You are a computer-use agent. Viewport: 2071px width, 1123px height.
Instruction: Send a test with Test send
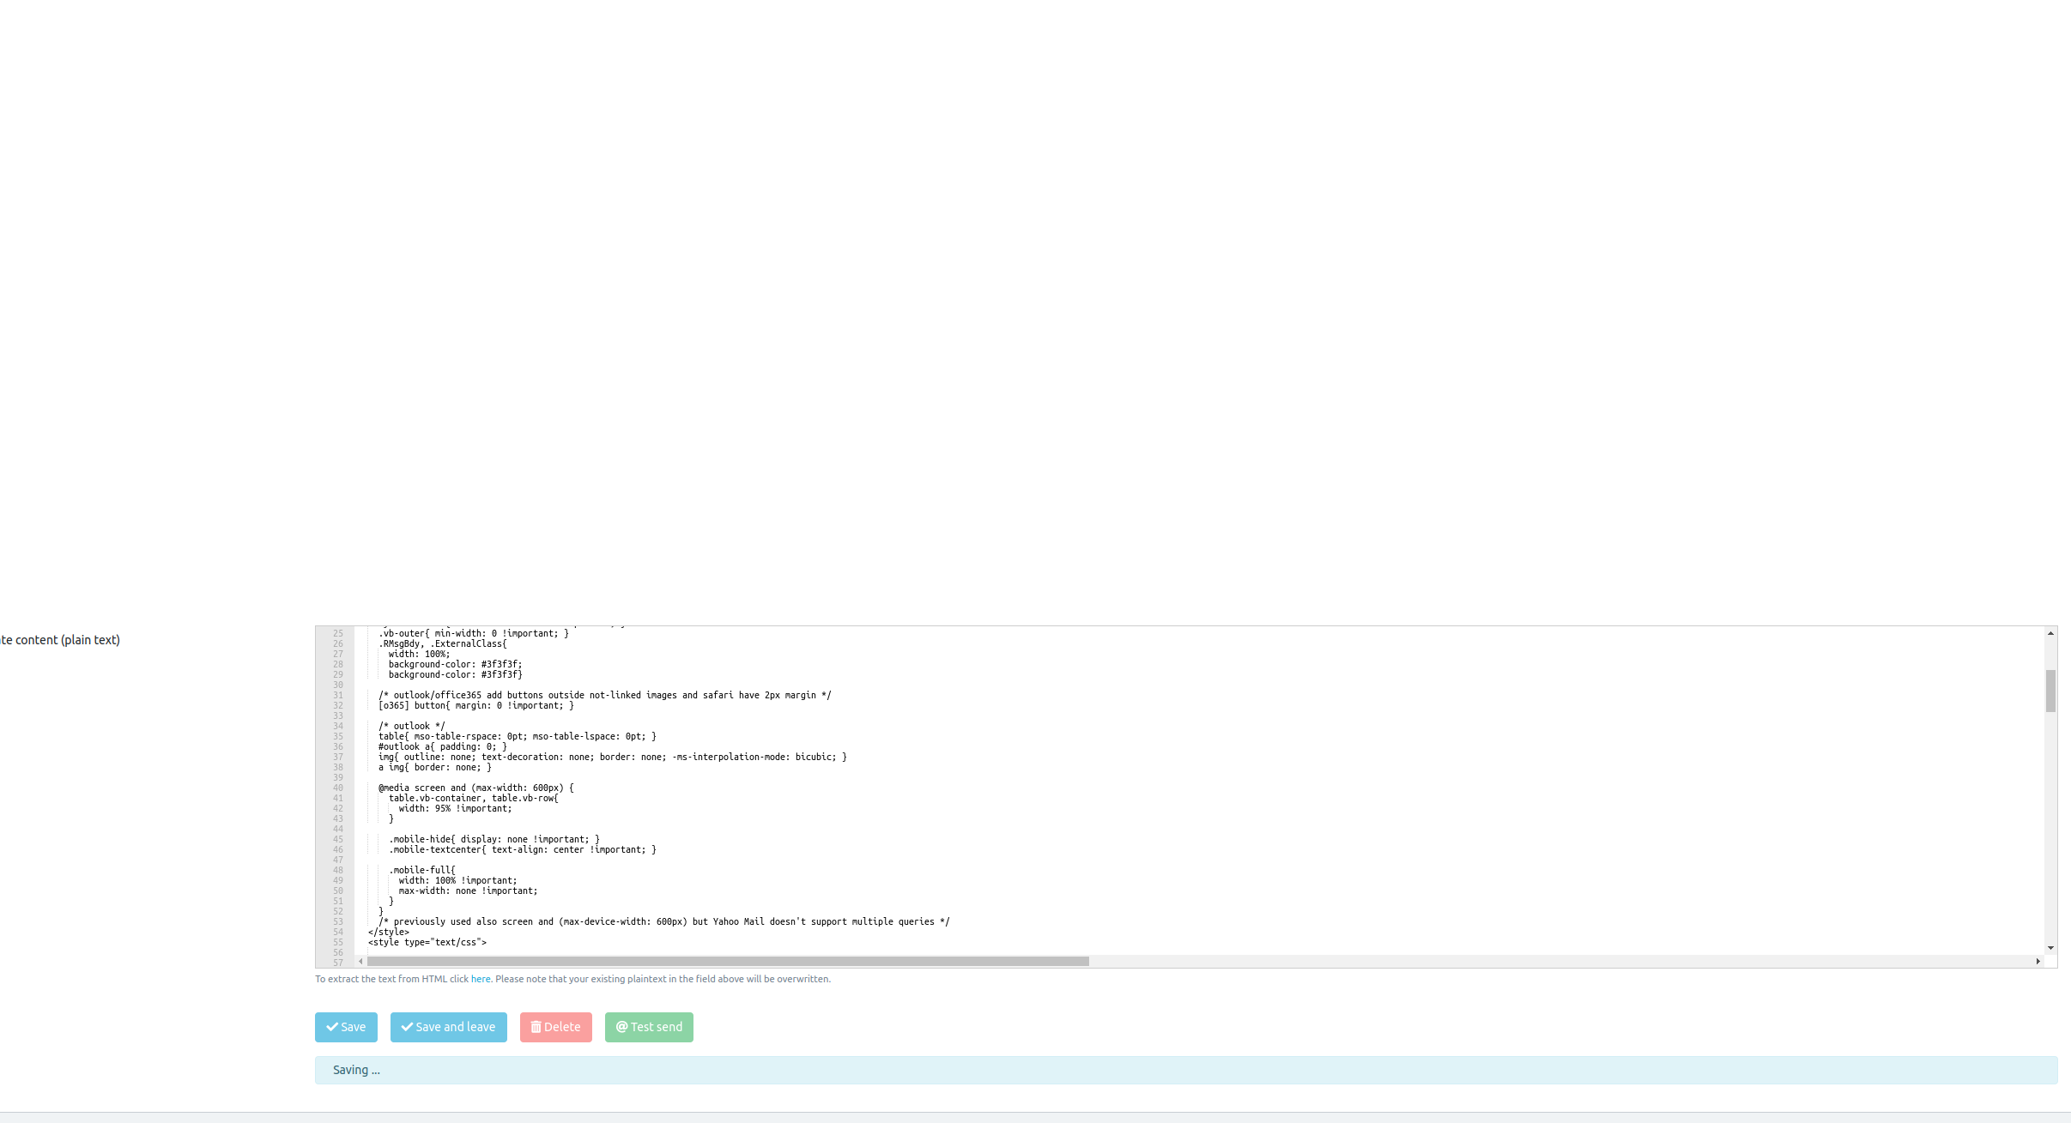coord(649,1027)
